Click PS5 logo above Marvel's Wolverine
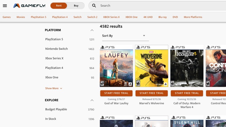 click(143, 47)
